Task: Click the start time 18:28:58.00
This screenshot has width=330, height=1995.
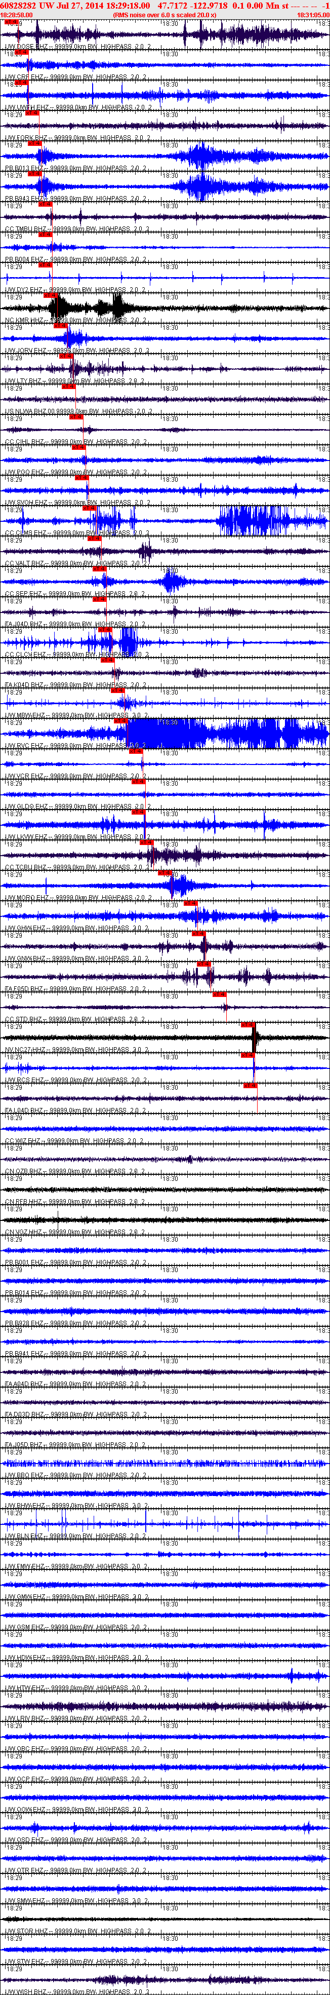Action: pyautogui.click(x=16, y=15)
